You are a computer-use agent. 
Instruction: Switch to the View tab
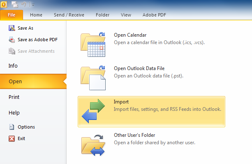click(x=126, y=15)
